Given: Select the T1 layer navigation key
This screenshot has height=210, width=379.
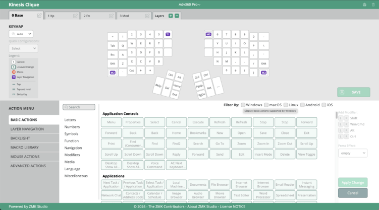Looking at the screenshot, I should coord(168,34).
